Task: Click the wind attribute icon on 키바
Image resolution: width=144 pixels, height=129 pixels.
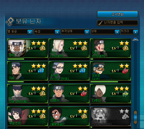Action: click(x=126, y=48)
